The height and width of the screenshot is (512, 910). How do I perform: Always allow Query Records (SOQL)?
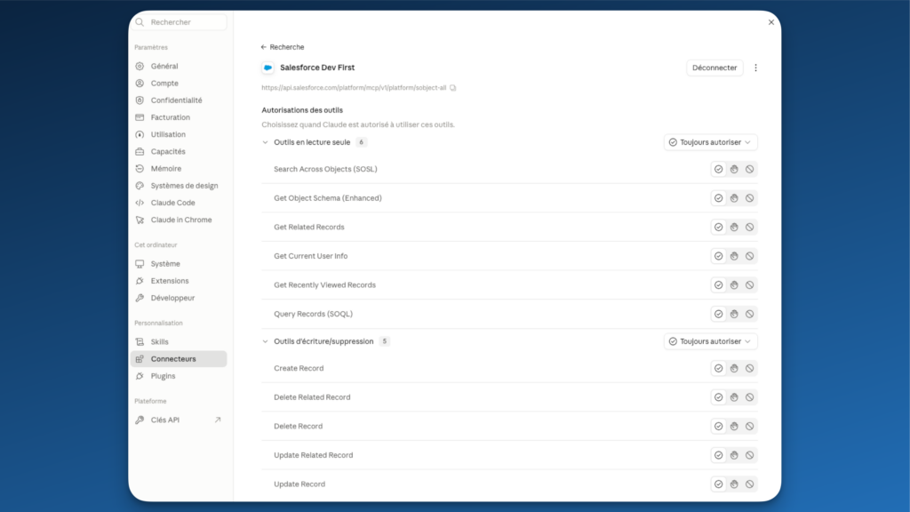[x=718, y=314]
